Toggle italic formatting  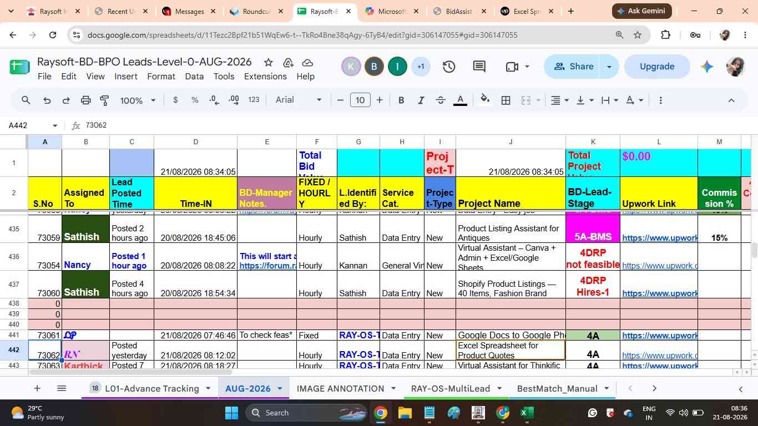tap(421, 100)
